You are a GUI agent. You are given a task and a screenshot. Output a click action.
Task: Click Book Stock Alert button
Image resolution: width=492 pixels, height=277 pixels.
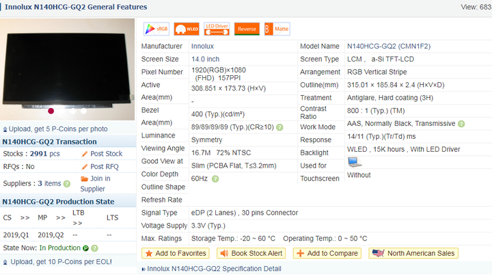251,254
